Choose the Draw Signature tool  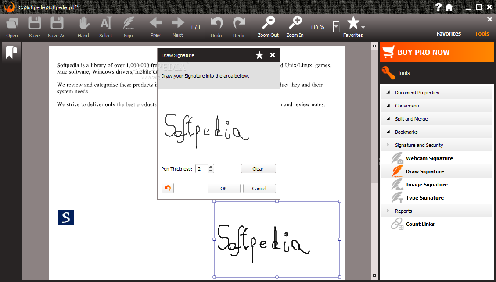click(437, 171)
